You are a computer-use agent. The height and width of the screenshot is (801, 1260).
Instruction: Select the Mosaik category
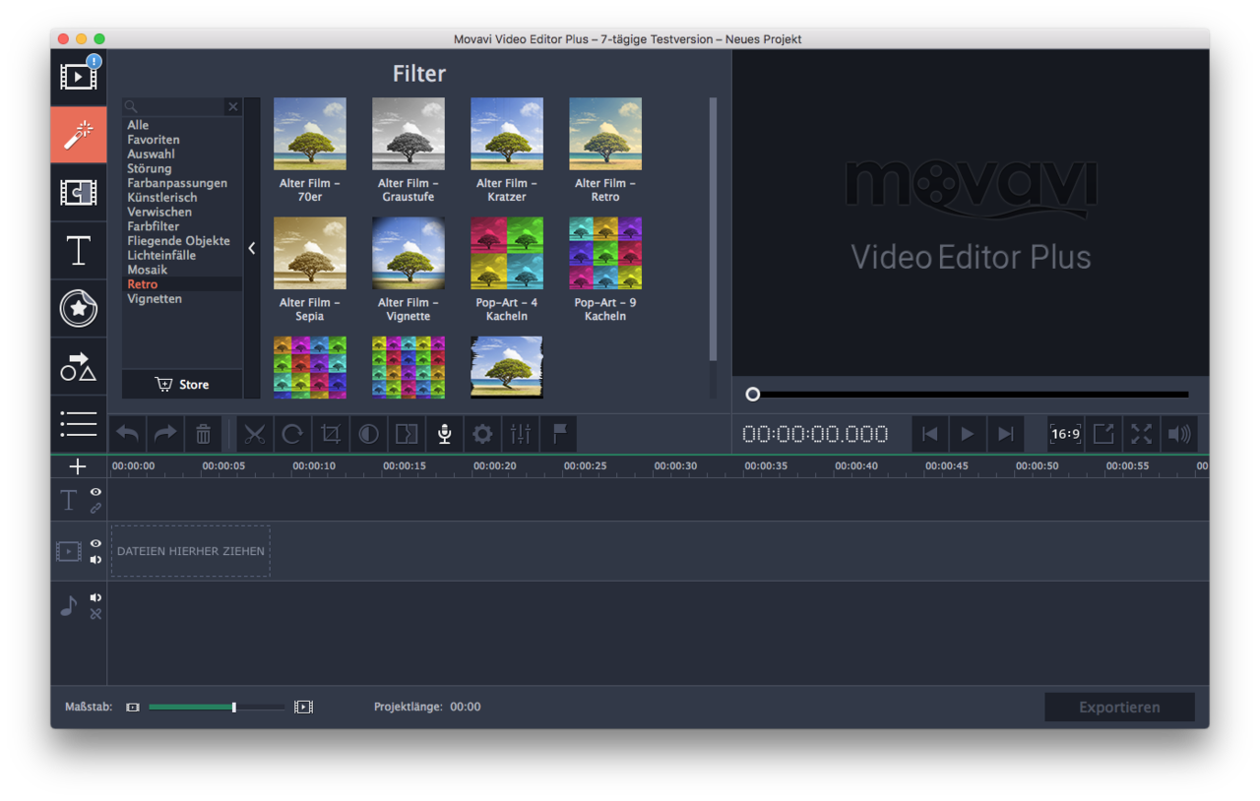pos(148,270)
